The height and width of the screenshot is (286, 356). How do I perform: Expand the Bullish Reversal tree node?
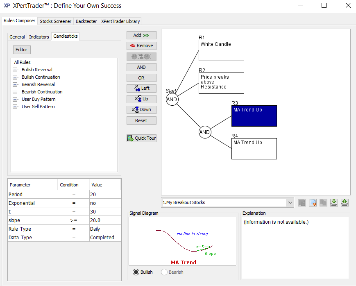click(15, 70)
